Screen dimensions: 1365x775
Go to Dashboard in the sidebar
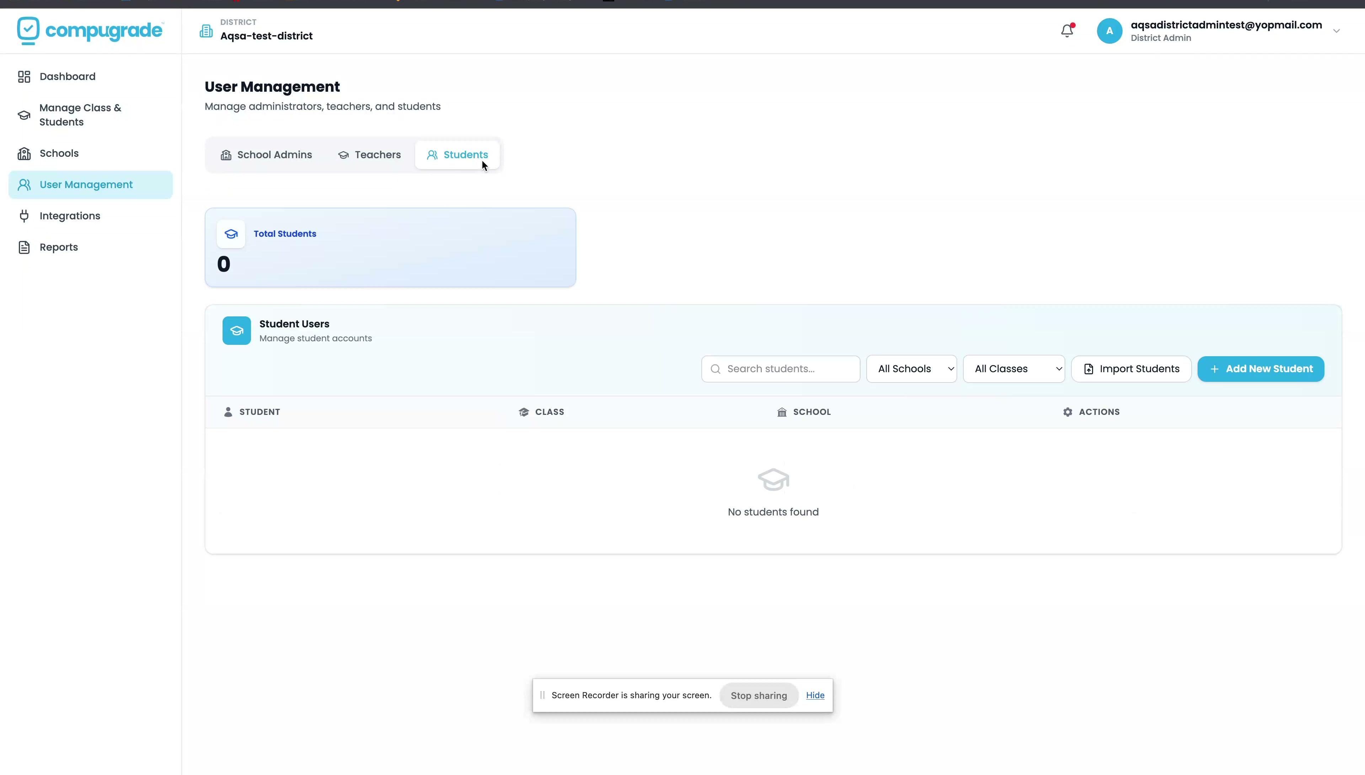(x=91, y=77)
